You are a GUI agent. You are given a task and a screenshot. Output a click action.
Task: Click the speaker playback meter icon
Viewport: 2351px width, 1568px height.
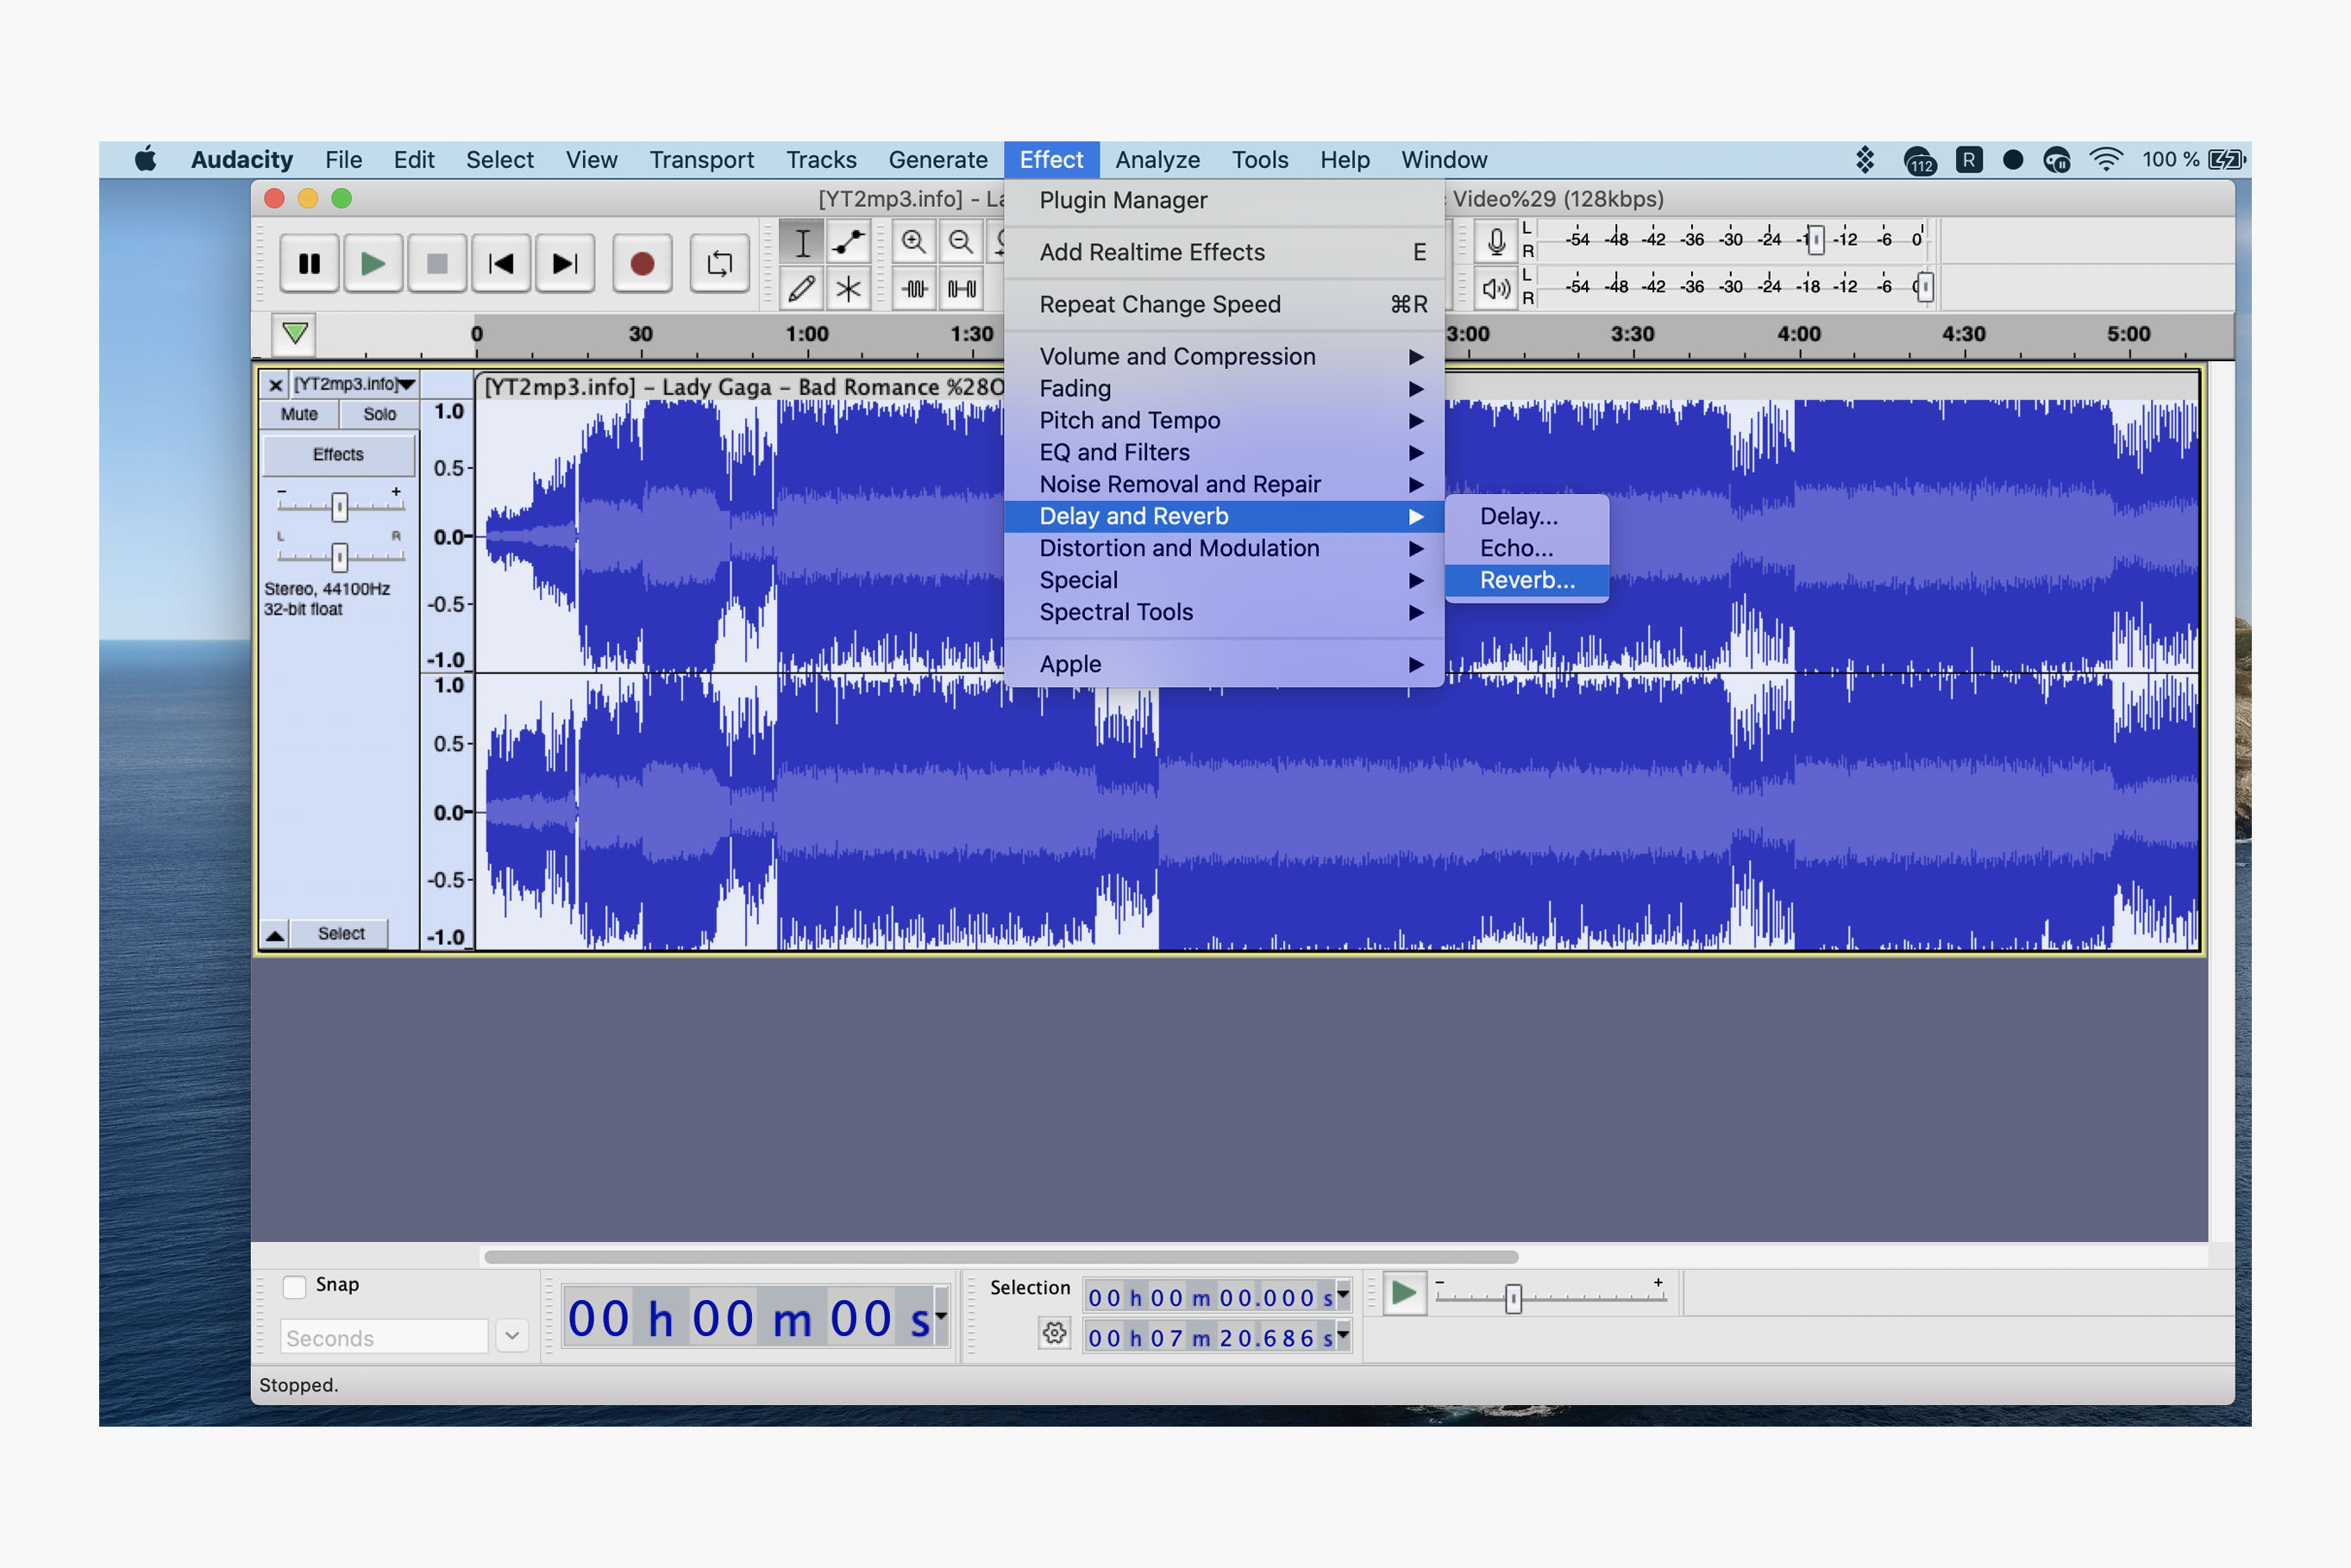[1495, 289]
